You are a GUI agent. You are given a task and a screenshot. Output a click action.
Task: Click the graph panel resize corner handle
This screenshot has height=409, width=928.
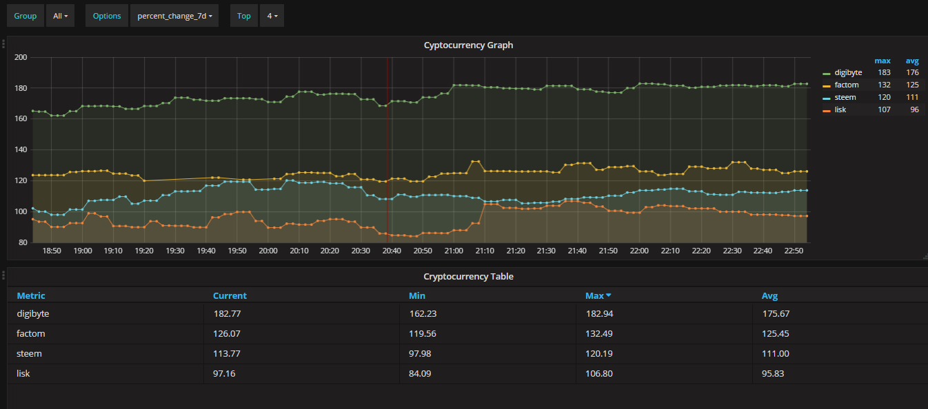tap(925, 257)
